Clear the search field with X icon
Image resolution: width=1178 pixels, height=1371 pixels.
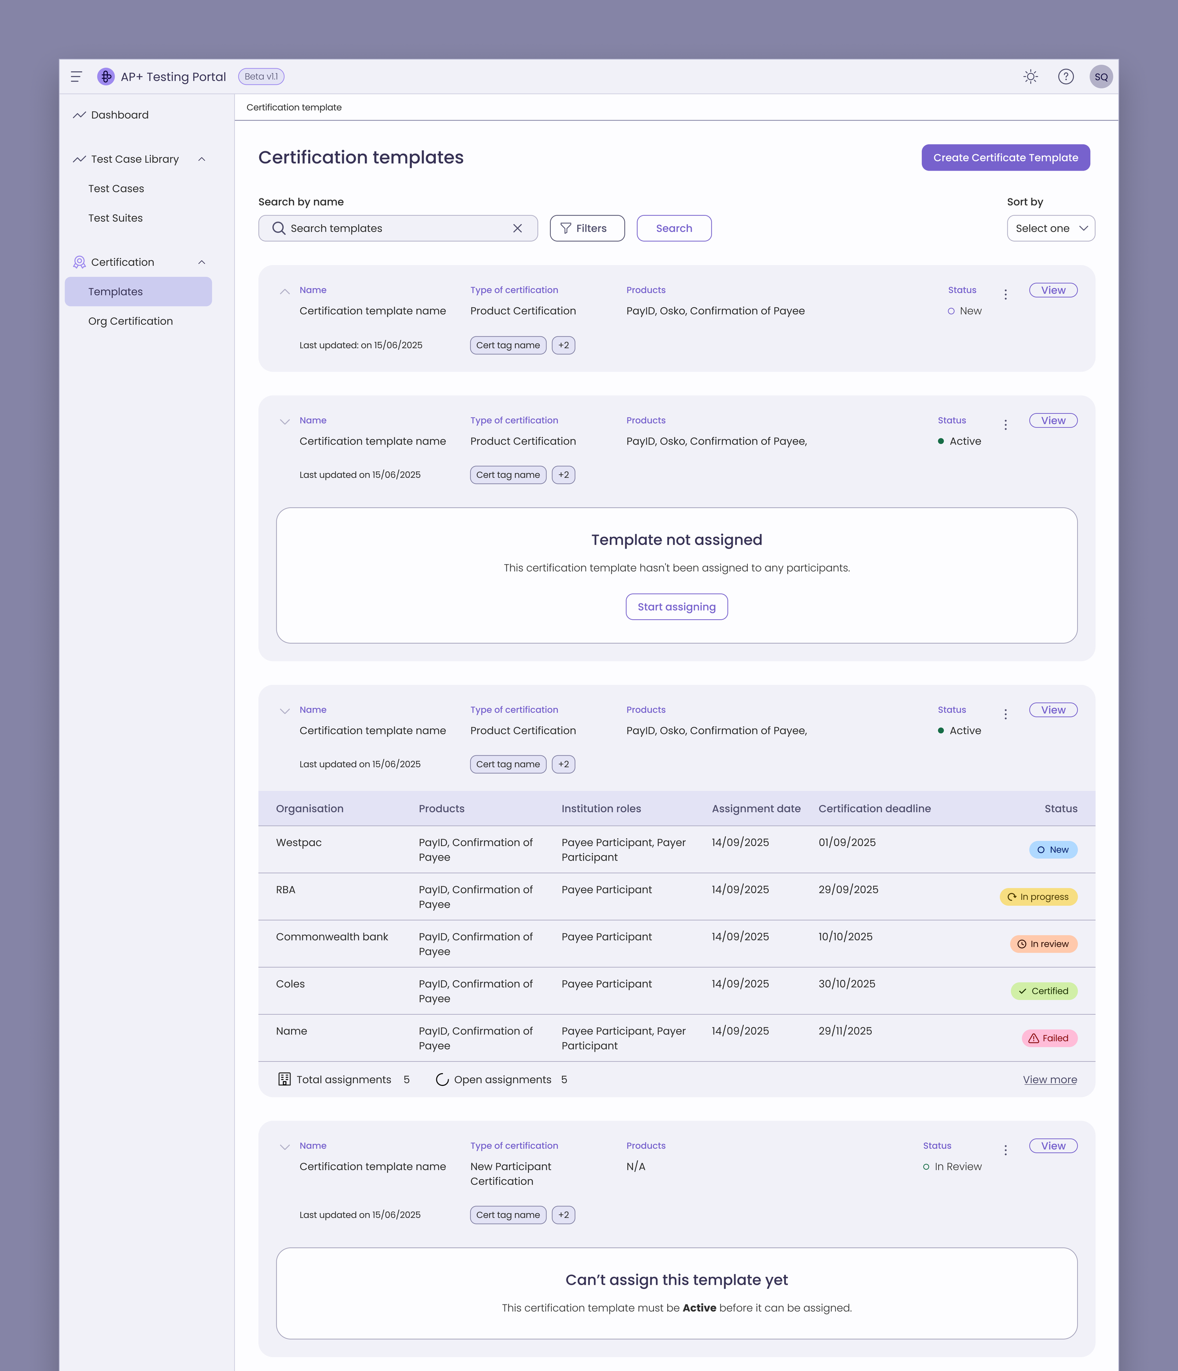click(x=517, y=228)
